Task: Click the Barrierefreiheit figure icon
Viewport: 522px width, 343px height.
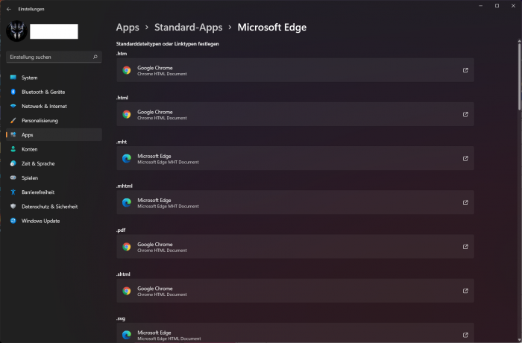Action: [x=13, y=192]
